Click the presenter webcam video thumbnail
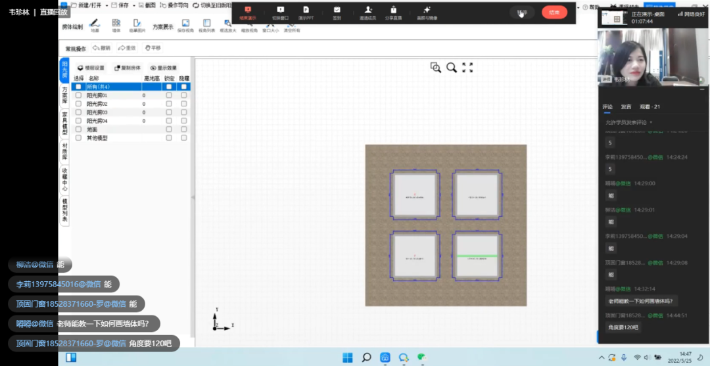The image size is (710, 366). pyautogui.click(x=653, y=57)
